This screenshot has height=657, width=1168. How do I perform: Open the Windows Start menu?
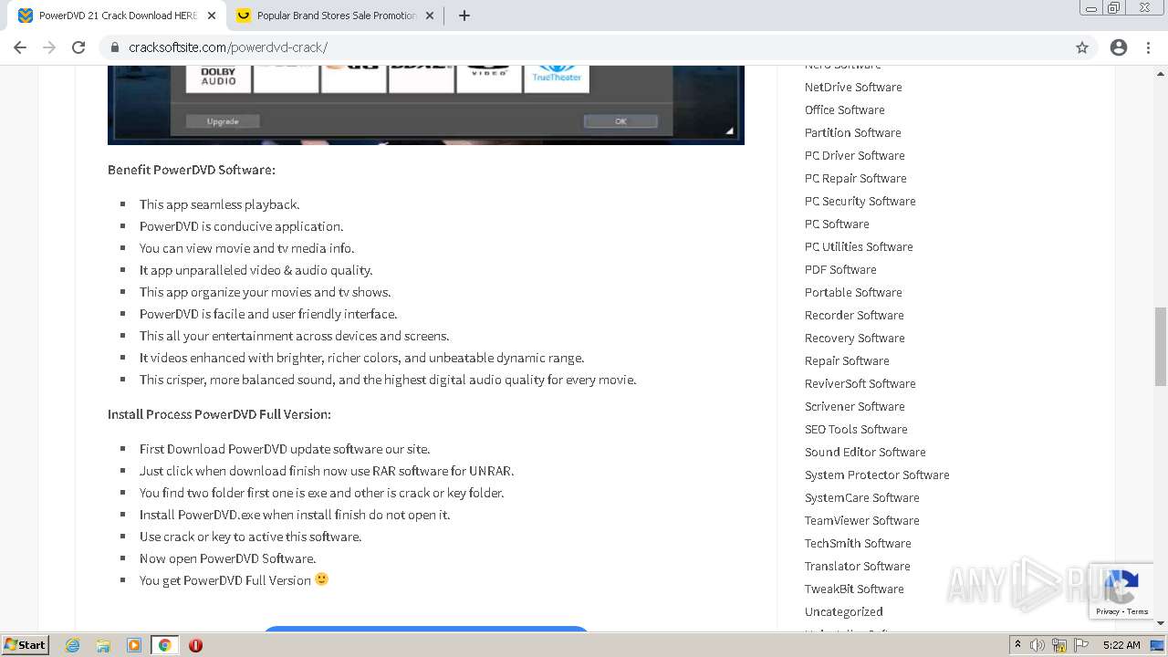[25, 644]
